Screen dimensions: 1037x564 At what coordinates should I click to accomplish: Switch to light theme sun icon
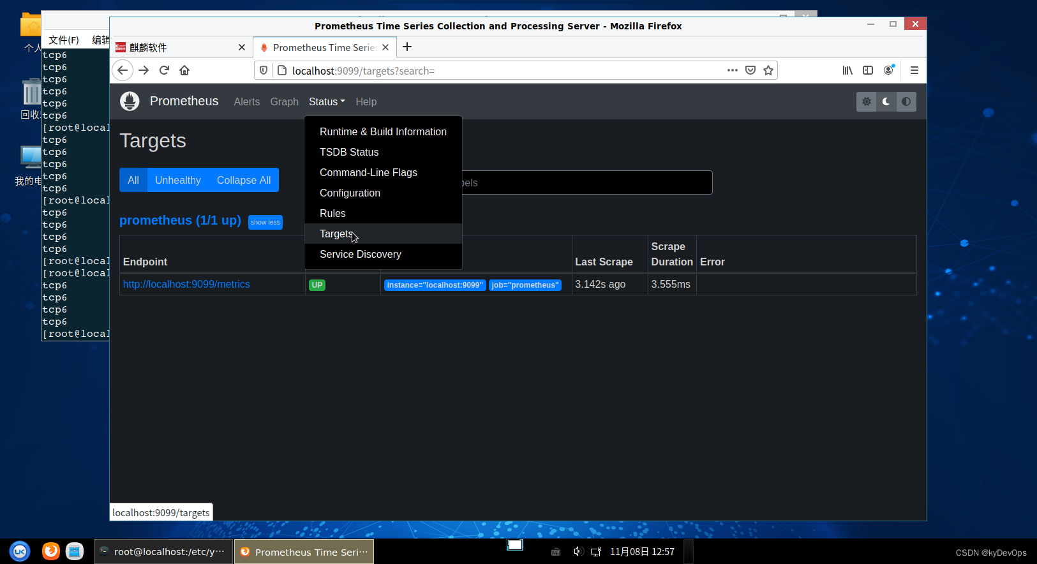click(x=866, y=101)
